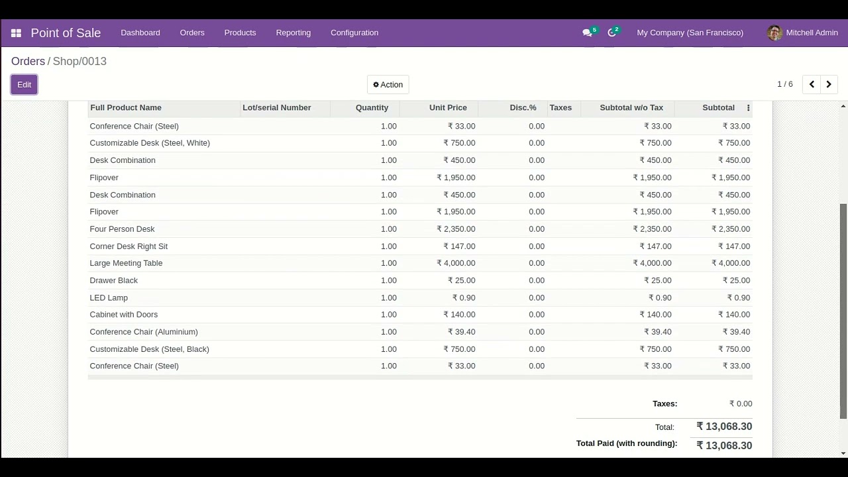Select the Corner Desk Right Sit row

tap(420, 246)
